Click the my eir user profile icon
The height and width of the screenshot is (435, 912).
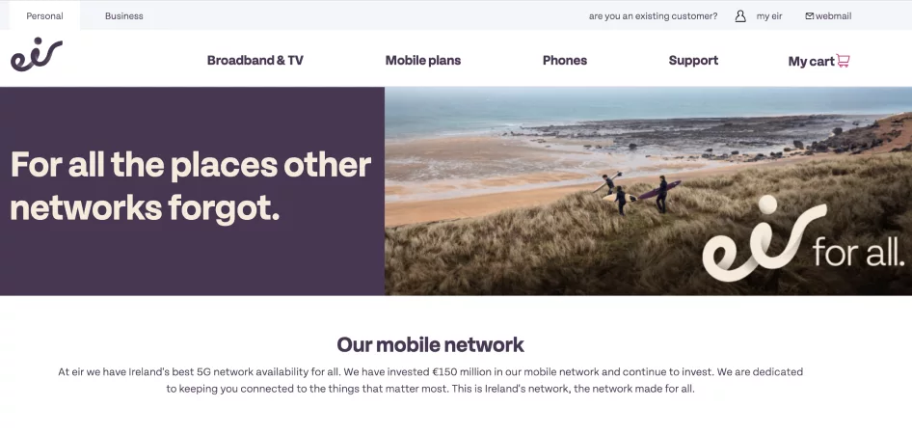(x=739, y=16)
